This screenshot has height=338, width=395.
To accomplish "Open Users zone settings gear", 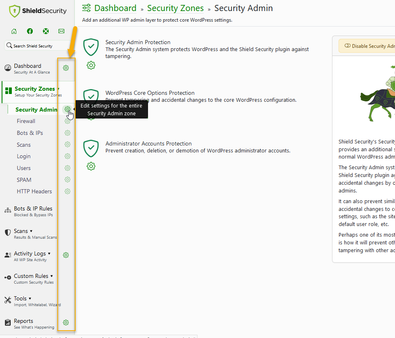I will pyautogui.click(x=67, y=168).
